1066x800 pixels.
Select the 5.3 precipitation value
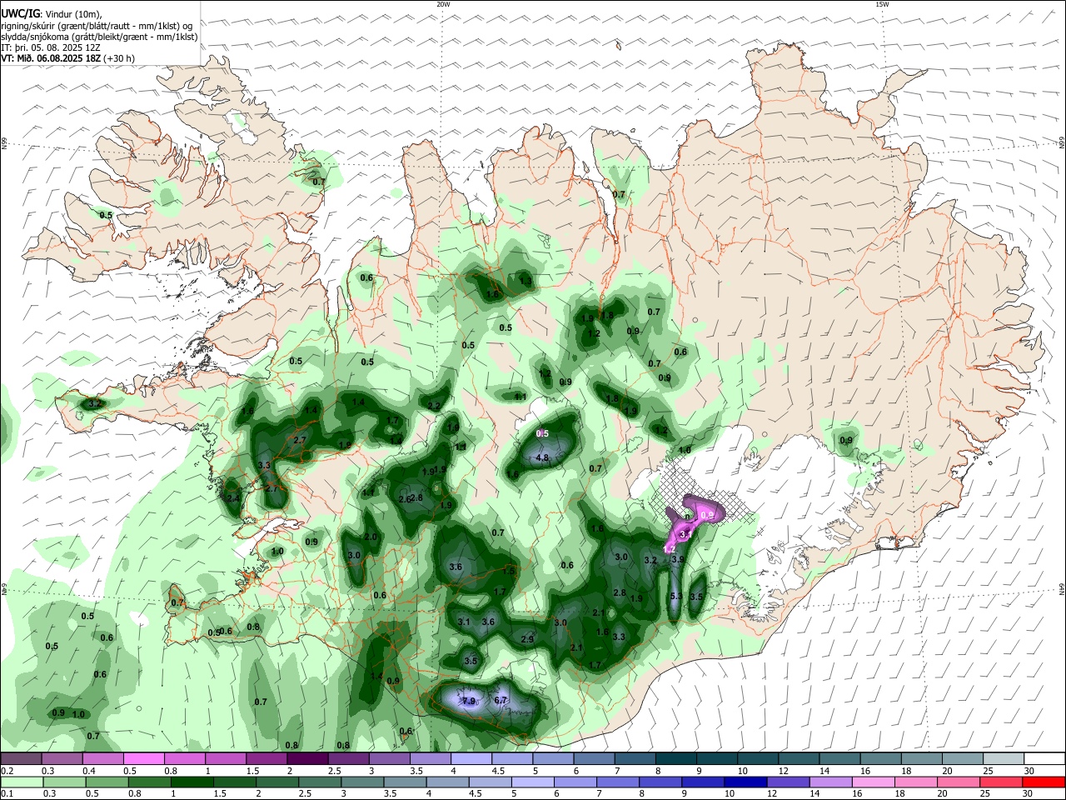(676, 596)
